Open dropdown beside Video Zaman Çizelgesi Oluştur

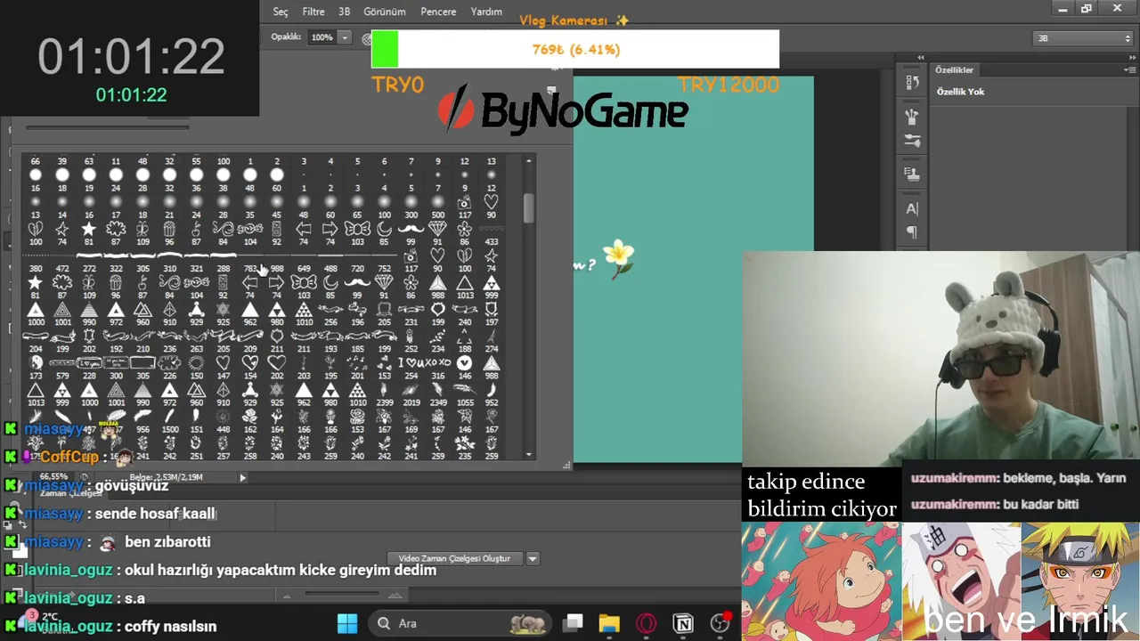532,558
